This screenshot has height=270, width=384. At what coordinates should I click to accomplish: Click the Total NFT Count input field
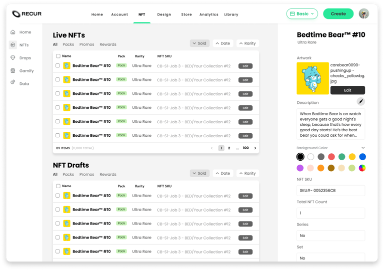point(330,213)
